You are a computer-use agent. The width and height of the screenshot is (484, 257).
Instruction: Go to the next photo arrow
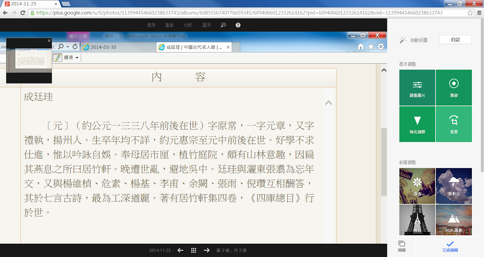tap(207, 251)
